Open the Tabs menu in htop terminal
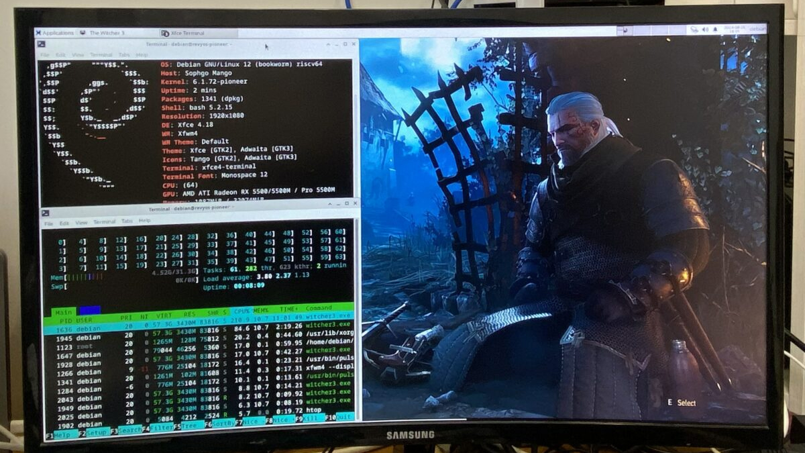This screenshot has width=805, height=453. coord(125,221)
